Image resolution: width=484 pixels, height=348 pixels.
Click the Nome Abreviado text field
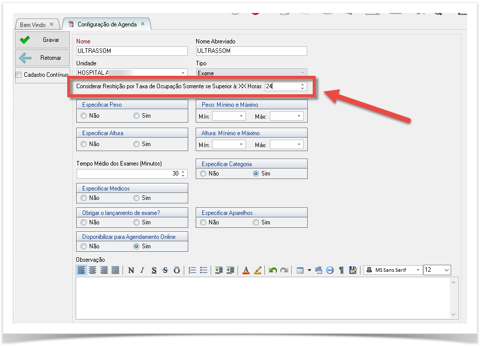[251, 51]
